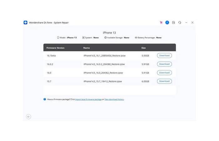Click iPhone14,5_15.7_19H12_Restore.ipsw file name

[103, 81]
